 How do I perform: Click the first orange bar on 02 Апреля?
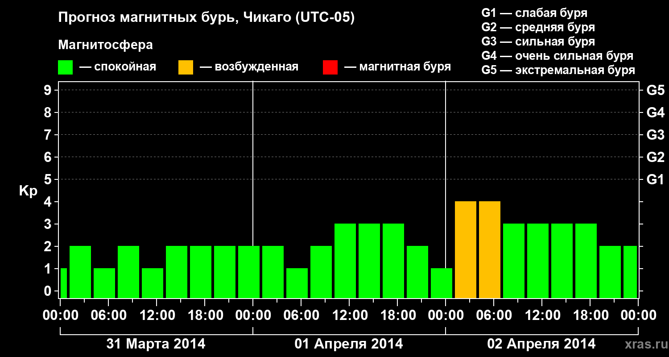(x=466, y=249)
